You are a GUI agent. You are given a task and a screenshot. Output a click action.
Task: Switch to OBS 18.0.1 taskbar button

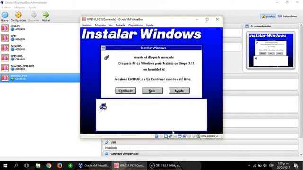(x=165, y=166)
